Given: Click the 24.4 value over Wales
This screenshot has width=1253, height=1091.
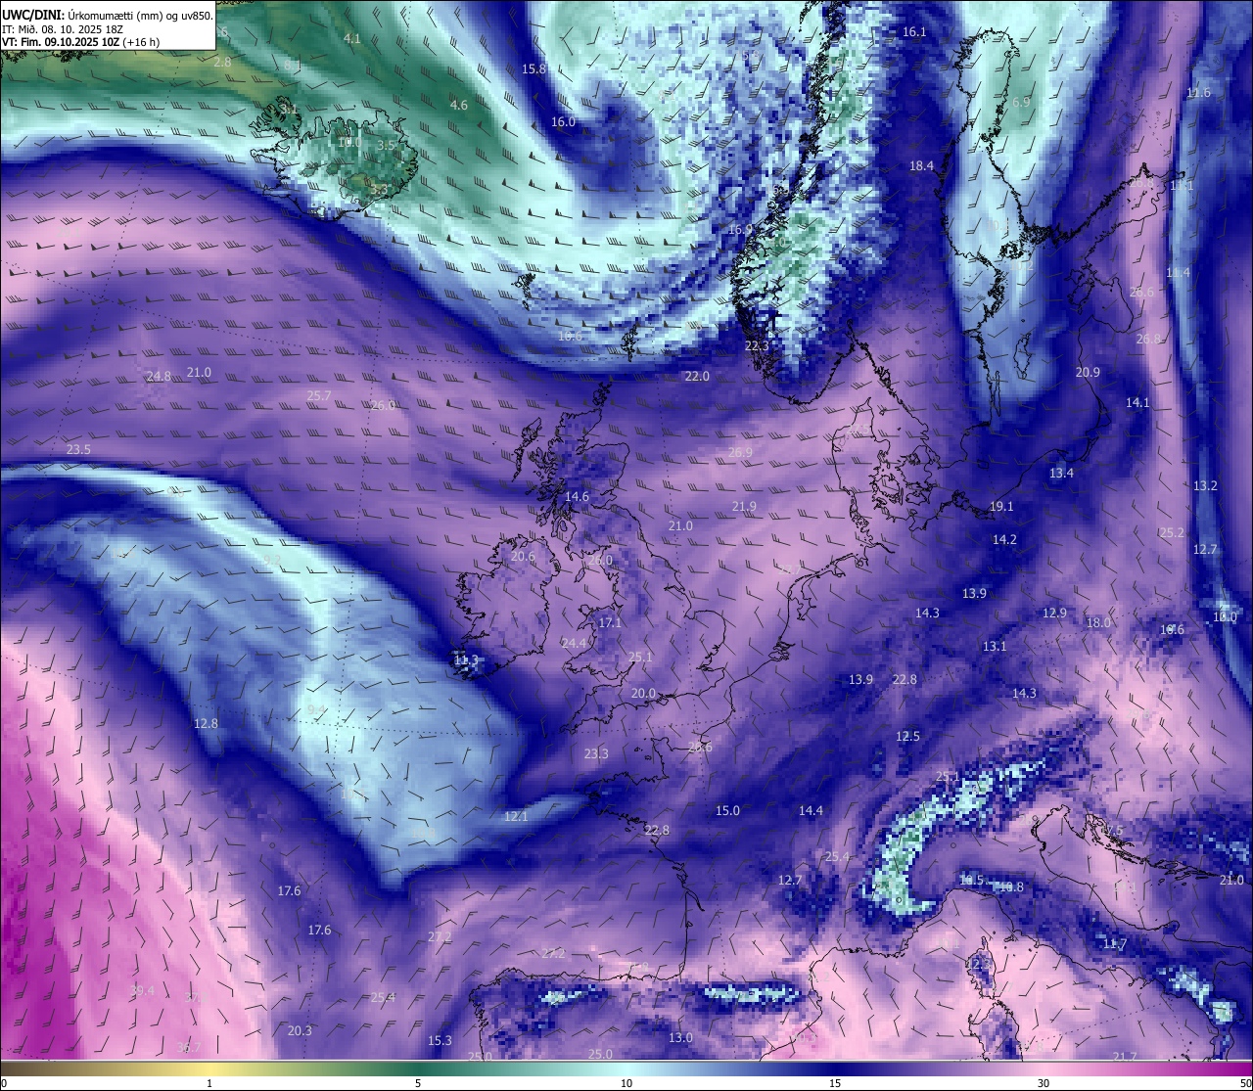Looking at the screenshot, I should coord(574,644).
